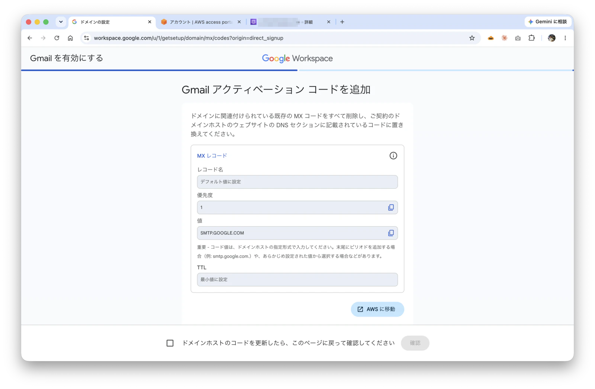This screenshot has height=389, width=595.
Task: Check the domain host code updated checkbox
Action: [x=170, y=343]
